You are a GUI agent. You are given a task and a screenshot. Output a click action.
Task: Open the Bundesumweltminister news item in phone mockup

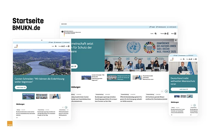[178, 111]
